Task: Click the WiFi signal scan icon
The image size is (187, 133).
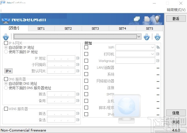Action: click(158, 47)
